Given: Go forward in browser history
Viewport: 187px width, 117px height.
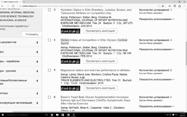Looking at the screenshot, I should point(8,6).
